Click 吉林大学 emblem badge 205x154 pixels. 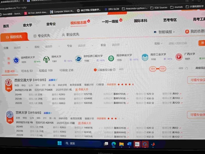(10, 117)
